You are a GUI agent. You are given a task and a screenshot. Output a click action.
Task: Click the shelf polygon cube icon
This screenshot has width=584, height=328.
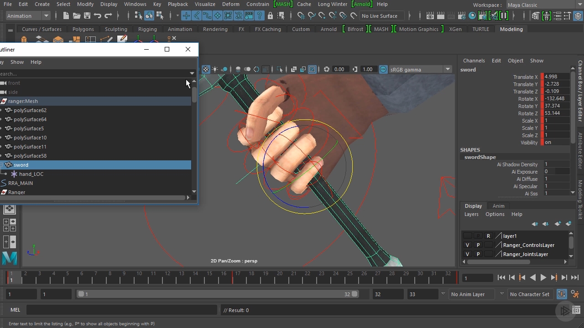coord(24,40)
